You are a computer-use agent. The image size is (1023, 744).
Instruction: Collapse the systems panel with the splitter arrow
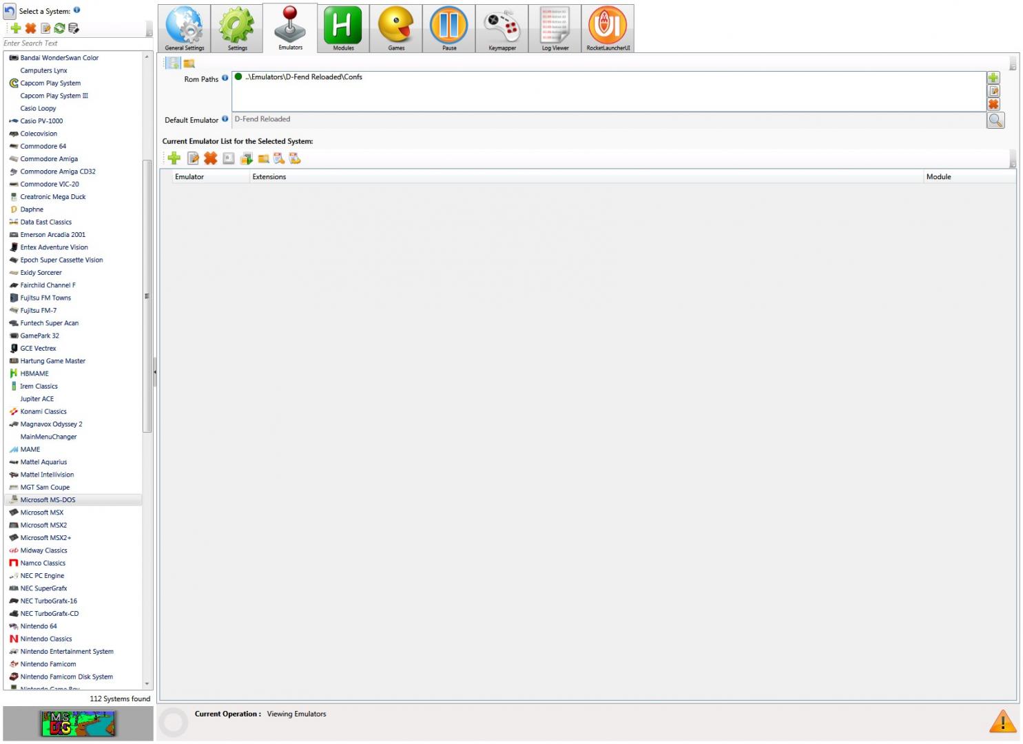[x=155, y=372]
